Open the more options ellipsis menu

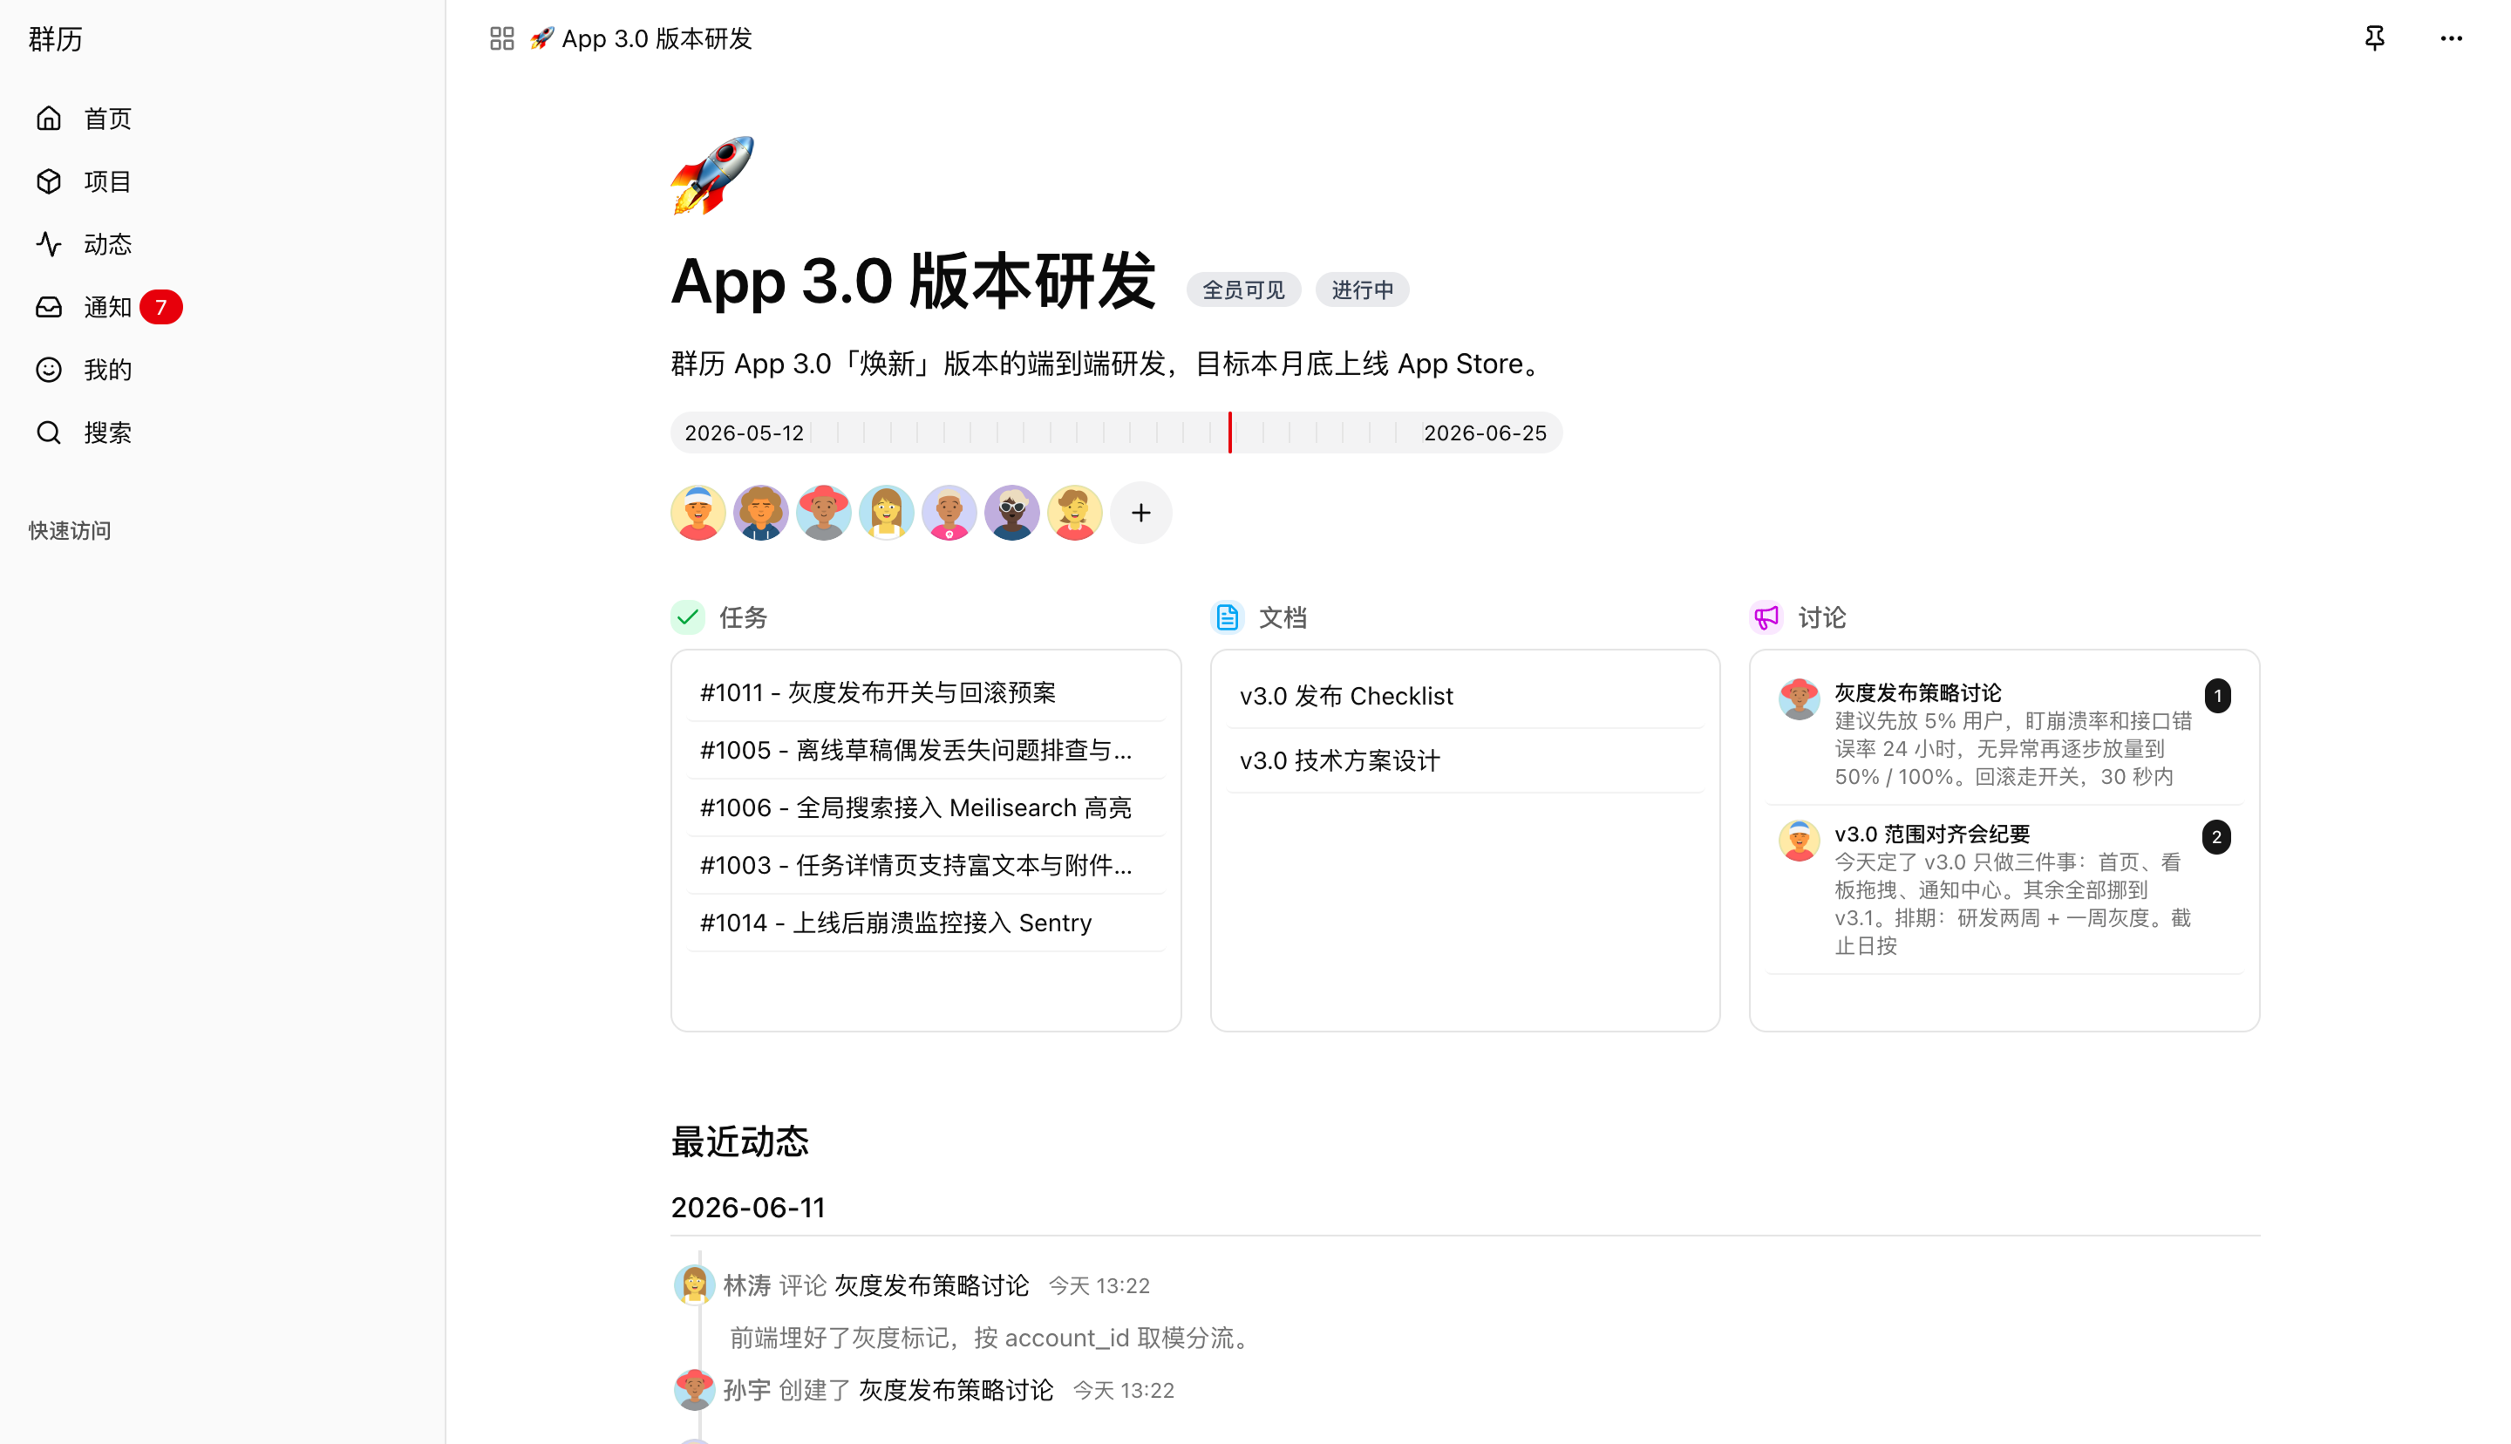2451,38
